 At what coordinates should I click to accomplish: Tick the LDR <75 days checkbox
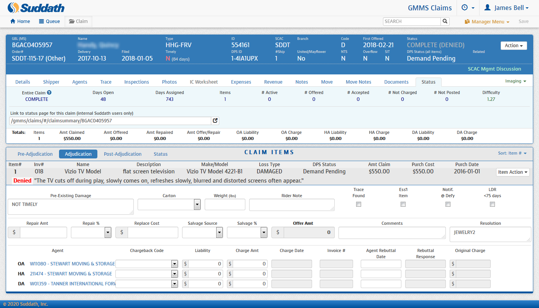(492, 204)
